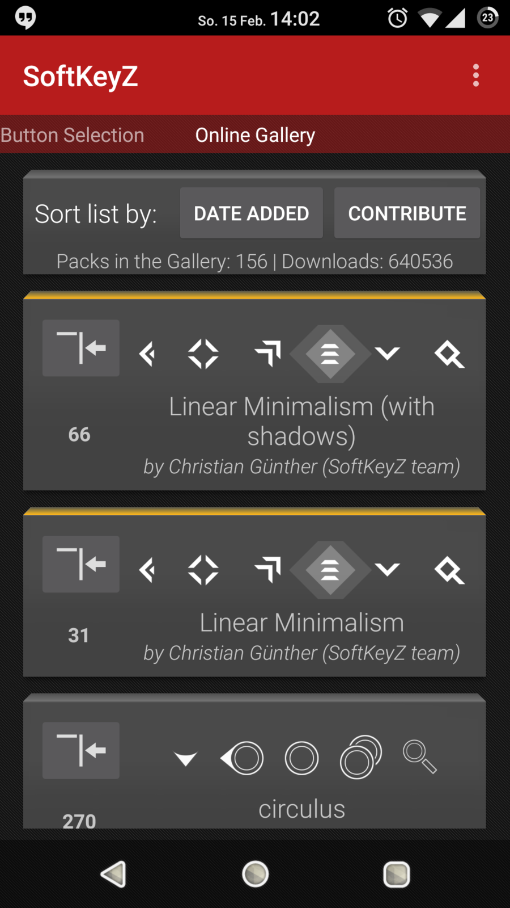The width and height of the screenshot is (510, 908).
Task: Change sorting with the DATE ADDED button
Action: click(252, 213)
